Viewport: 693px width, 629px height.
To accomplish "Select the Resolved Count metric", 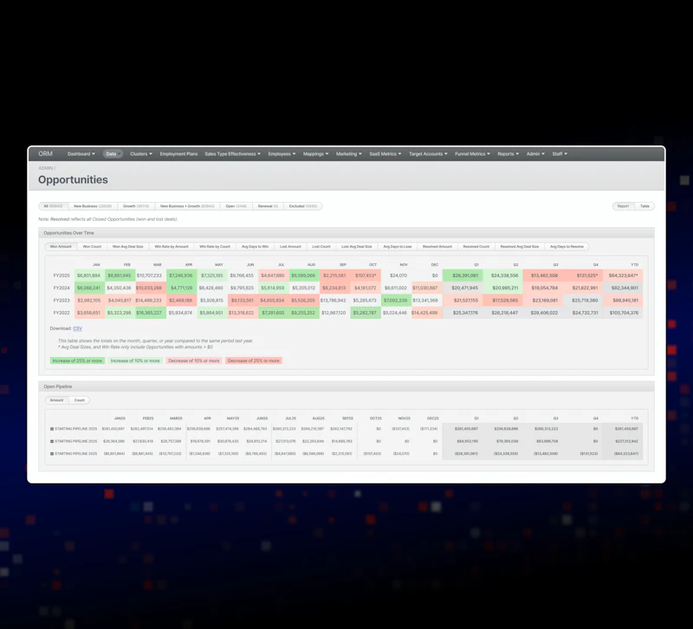I will pyautogui.click(x=476, y=247).
